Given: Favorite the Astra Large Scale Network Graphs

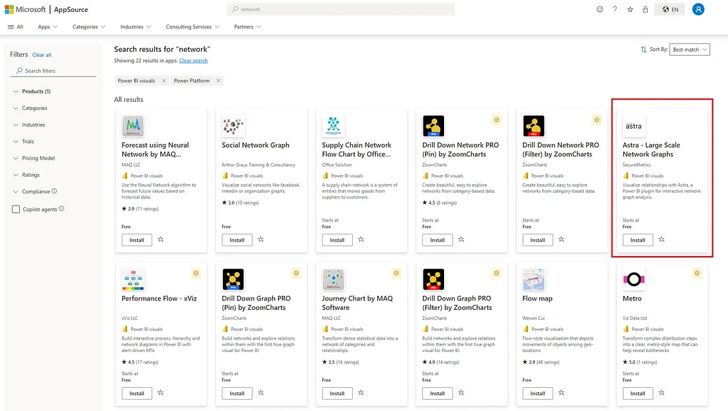Looking at the screenshot, I should pos(662,240).
